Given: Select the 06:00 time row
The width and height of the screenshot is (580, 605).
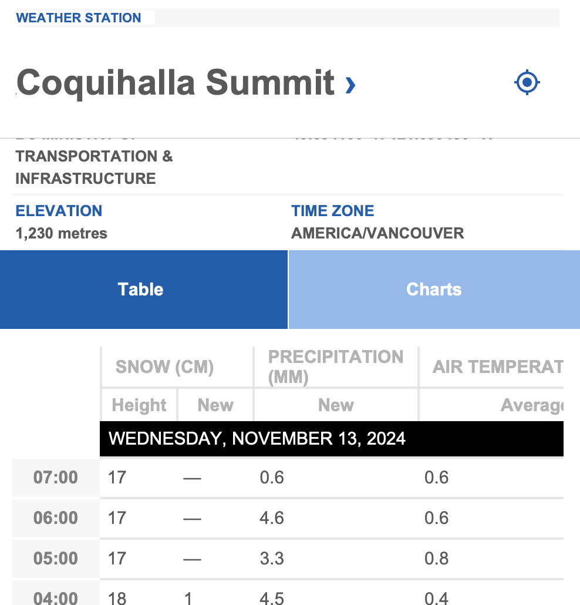Looking at the screenshot, I should 287,518.
